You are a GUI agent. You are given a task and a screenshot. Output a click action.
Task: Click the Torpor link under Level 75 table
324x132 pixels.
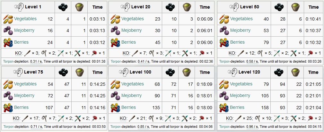click(x=8, y=127)
